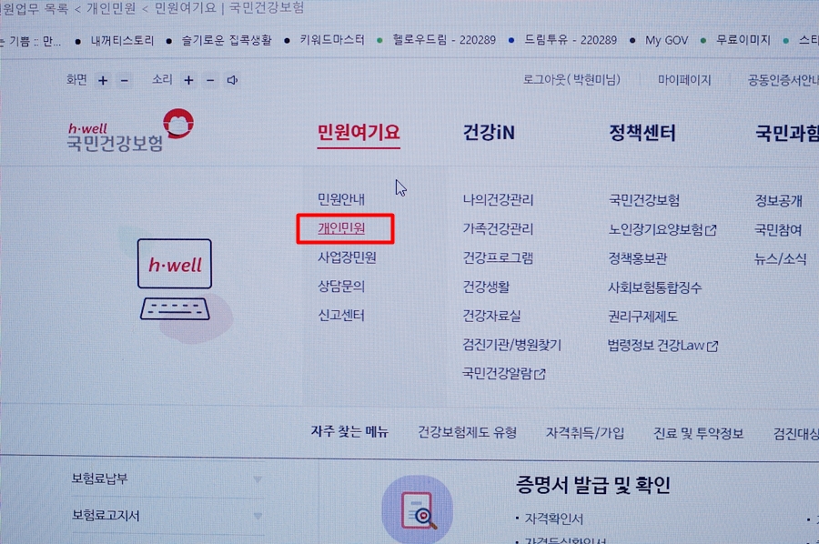Open external link icon beside 노인장기요양보험
This screenshot has width=819, height=544.
pyautogui.click(x=711, y=230)
